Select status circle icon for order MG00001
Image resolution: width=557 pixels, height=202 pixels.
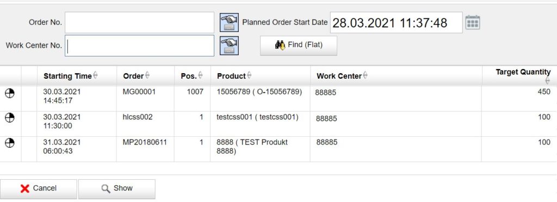coord(10,93)
